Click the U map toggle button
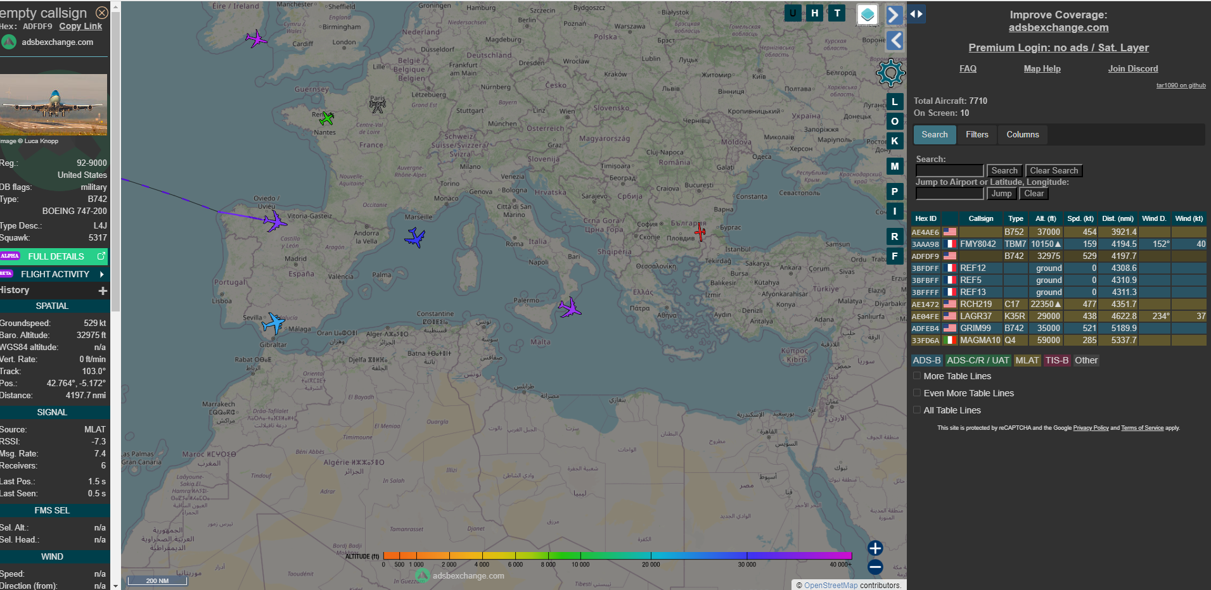This screenshot has width=1211, height=590. coord(793,13)
